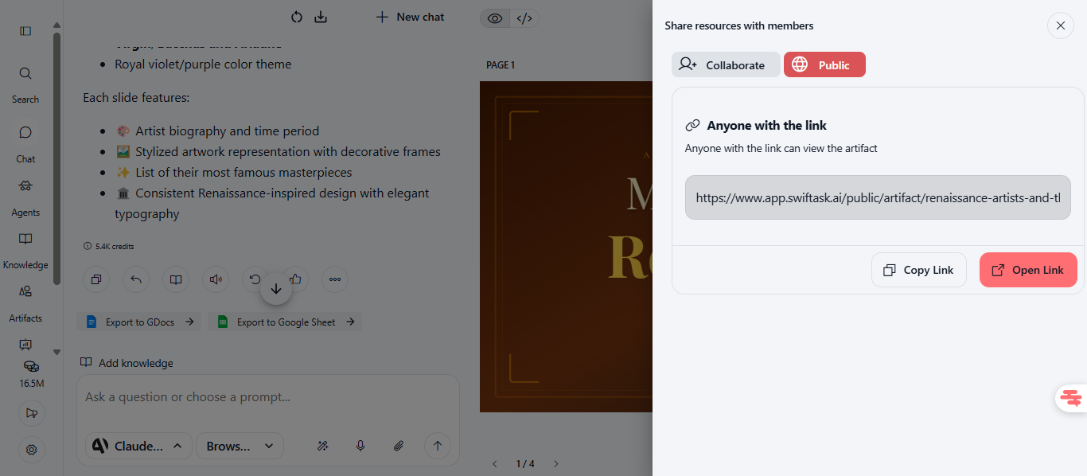Switch to the Collaborate tab
1087x476 pixels.
[x=725, y=65]
